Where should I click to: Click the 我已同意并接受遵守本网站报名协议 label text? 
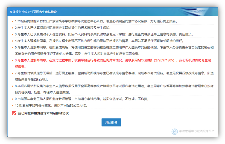coord(43,113)
